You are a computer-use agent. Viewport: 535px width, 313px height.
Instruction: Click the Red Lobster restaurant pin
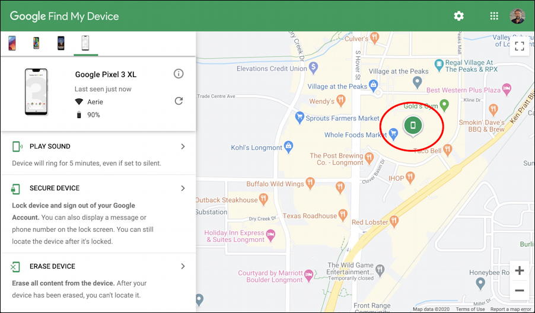click(394, 221)
